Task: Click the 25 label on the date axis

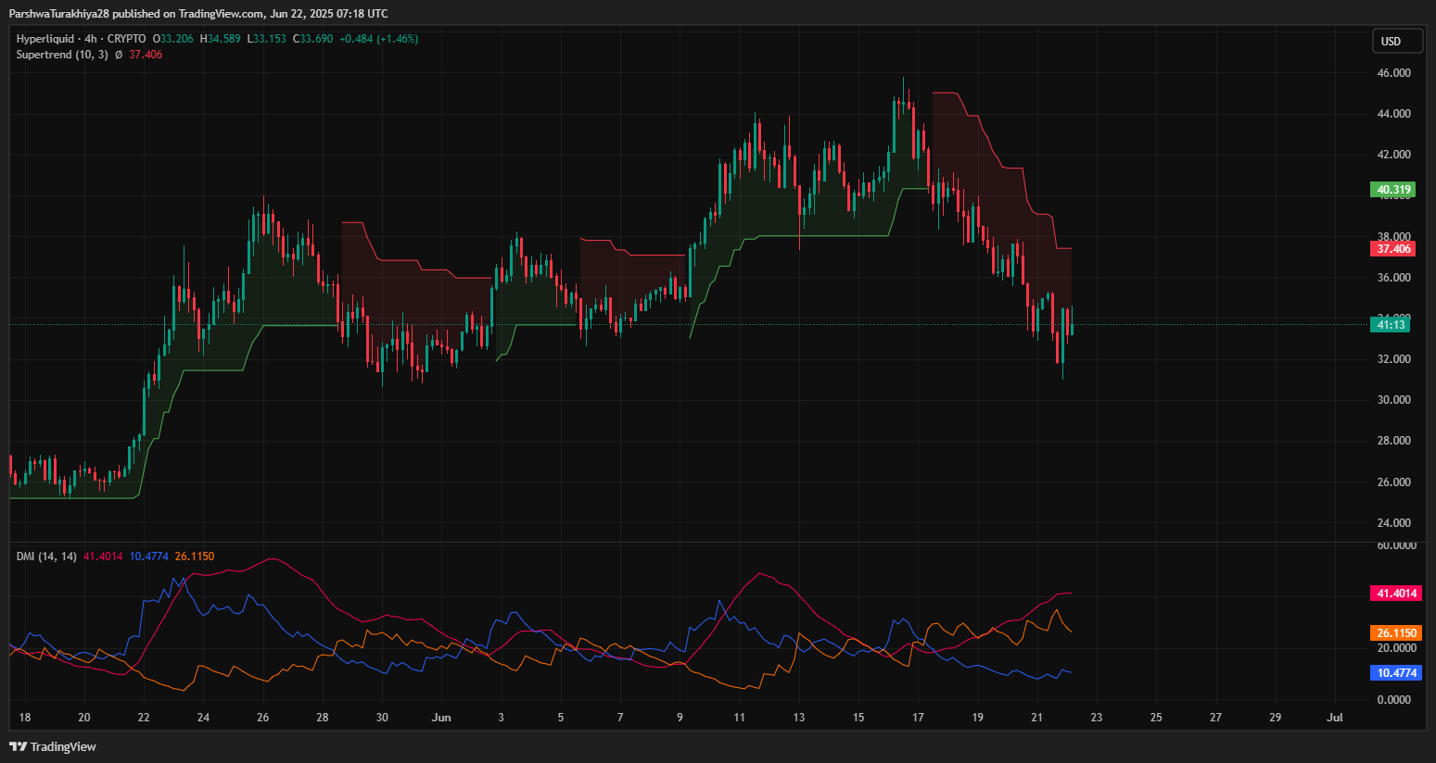Action: pyautogui.click(x=1156, y=718)
